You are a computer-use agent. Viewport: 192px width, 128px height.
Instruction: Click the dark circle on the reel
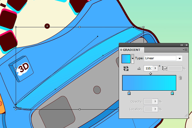[47, 26]
